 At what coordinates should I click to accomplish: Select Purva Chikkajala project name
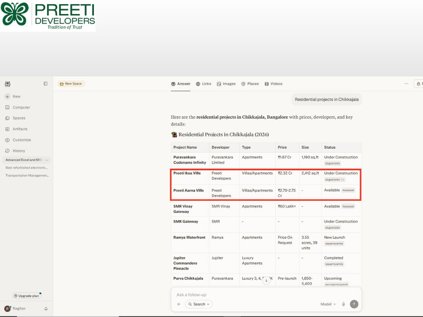click(x=188, y=279)
